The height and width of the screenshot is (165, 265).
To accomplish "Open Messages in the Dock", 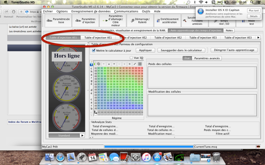I will click(x=114, y=157).
